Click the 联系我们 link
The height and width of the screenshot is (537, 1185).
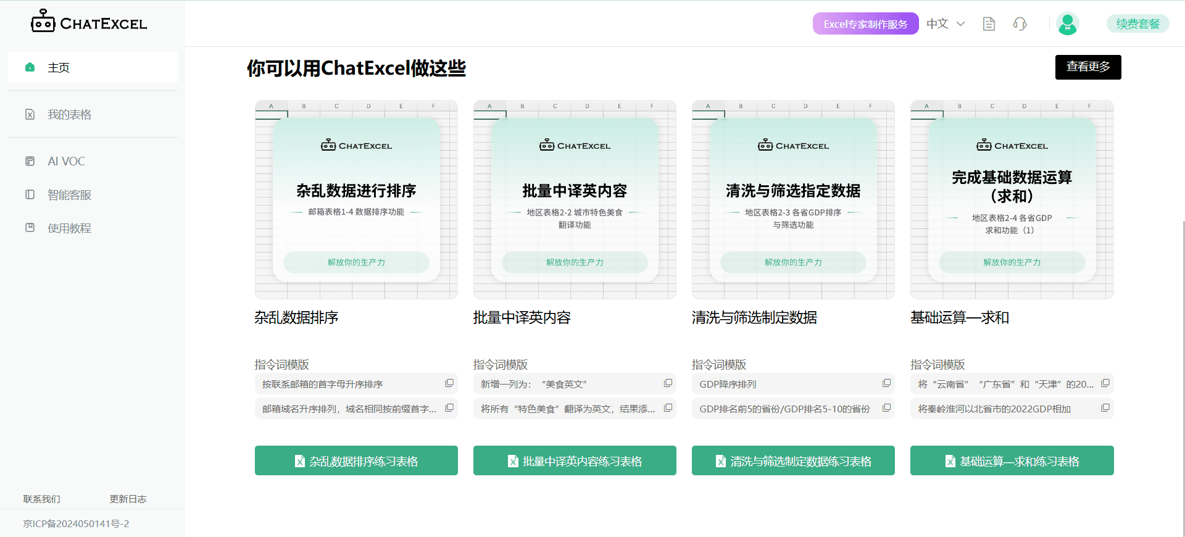[x=41, y=499]
